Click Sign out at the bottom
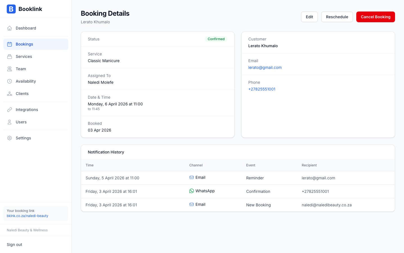The image size is (404, 253). pos(14,245)
